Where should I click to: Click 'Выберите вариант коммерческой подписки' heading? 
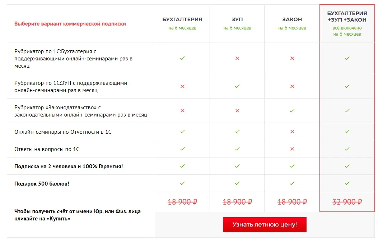pos(70,24)
